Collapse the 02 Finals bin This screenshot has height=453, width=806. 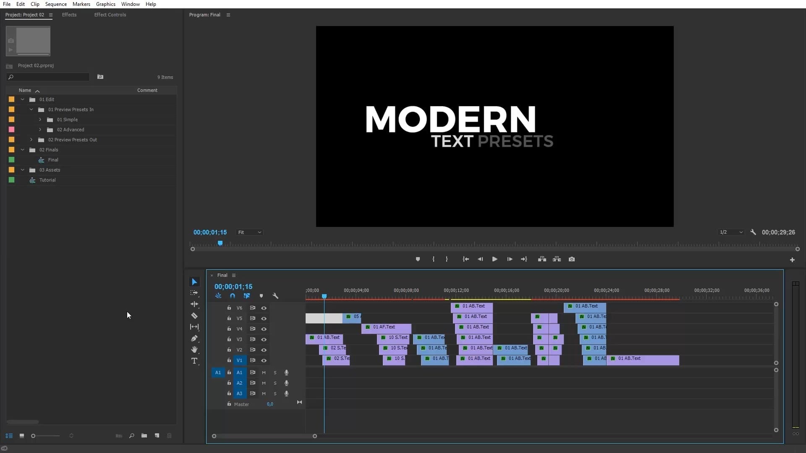coord(23,150)
